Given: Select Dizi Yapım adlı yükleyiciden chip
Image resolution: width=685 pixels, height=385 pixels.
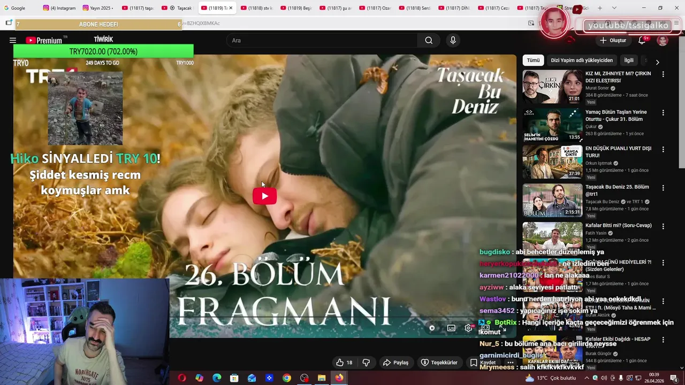Looking at the screenshot, I should coord(582,60).
